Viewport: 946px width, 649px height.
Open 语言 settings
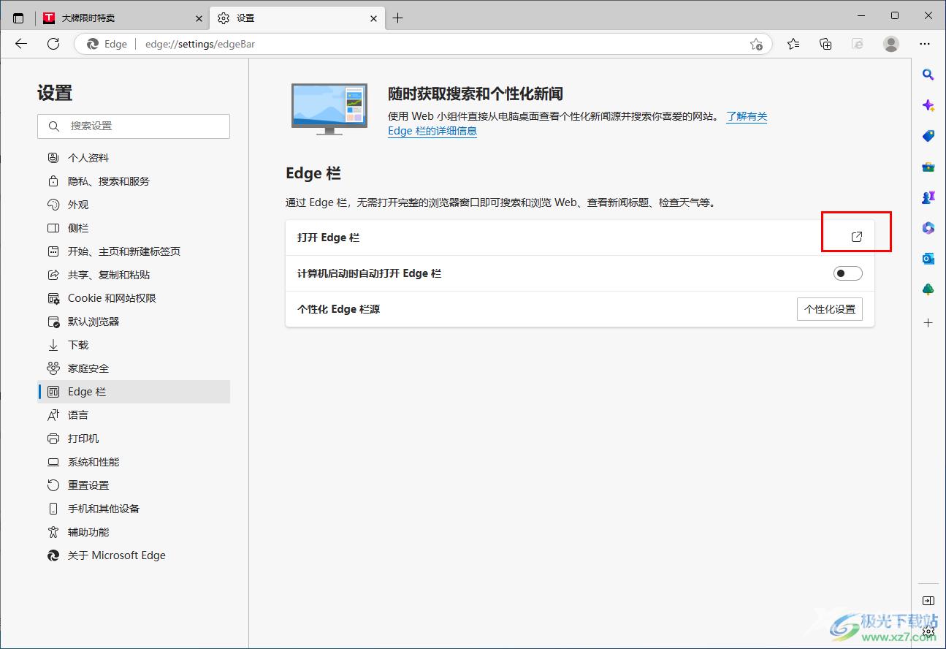(x=134, y=415)
